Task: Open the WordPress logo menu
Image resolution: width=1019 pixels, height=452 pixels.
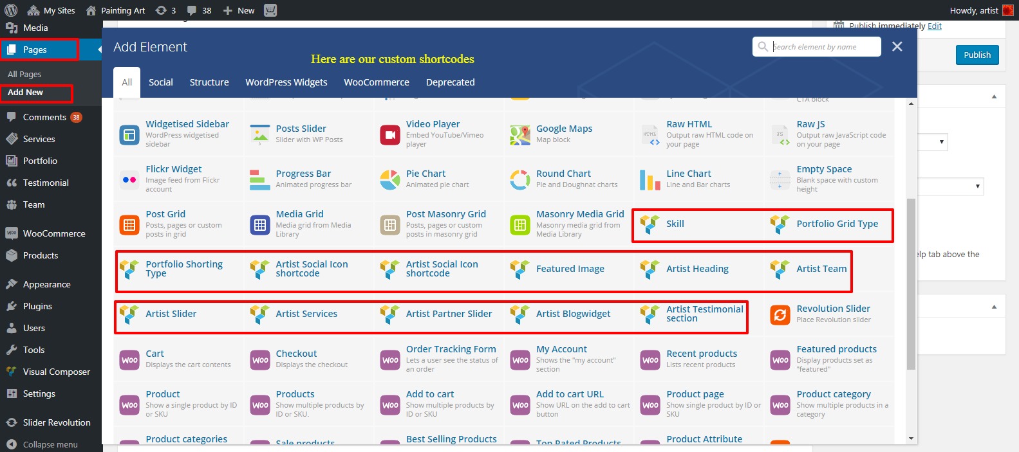Action: click(x=11, y=10)
